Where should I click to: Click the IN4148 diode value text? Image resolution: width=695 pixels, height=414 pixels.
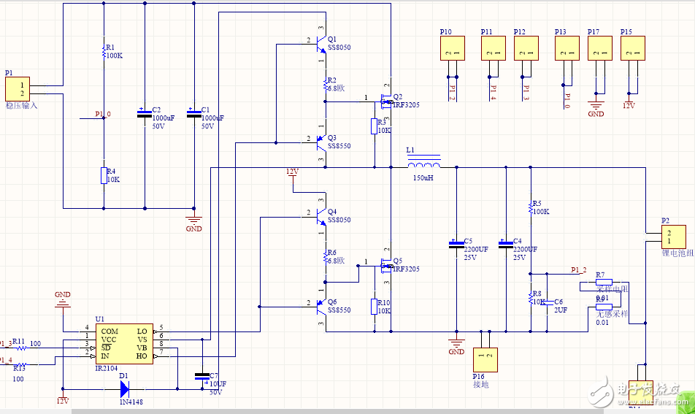131,402
